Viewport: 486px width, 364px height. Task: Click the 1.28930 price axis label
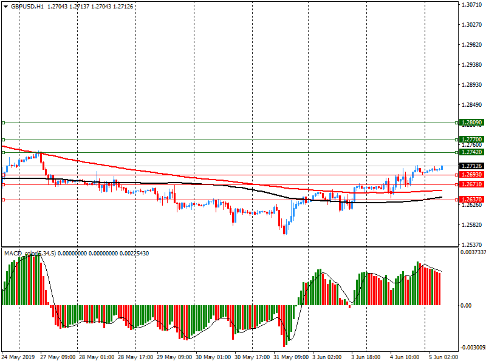tap(472, 85)
